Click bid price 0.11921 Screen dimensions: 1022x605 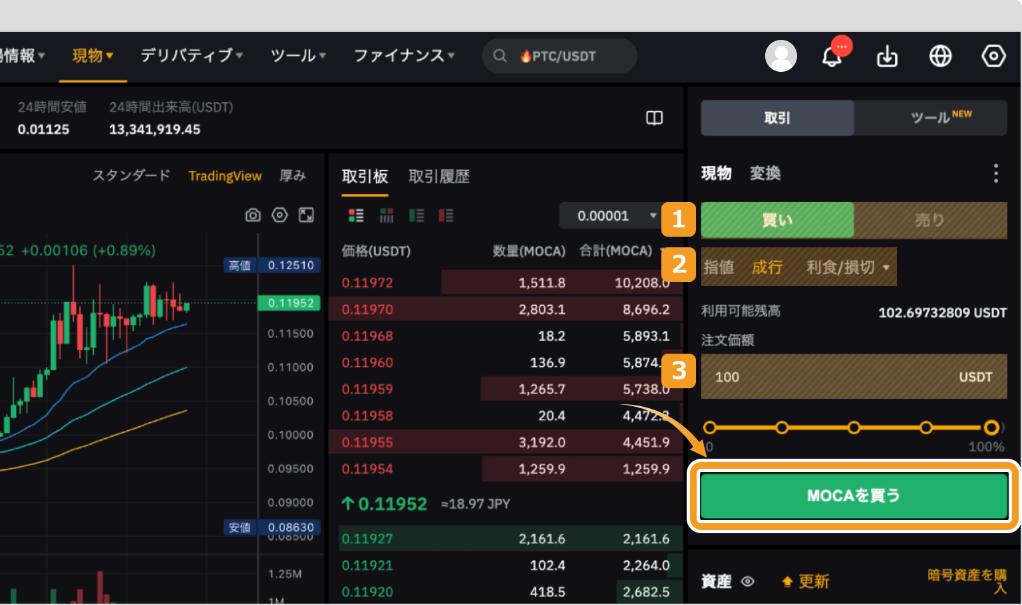point(367,565)
